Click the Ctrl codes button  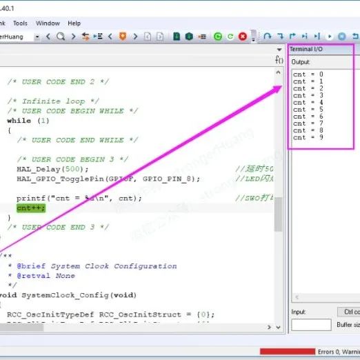[348, 312]
